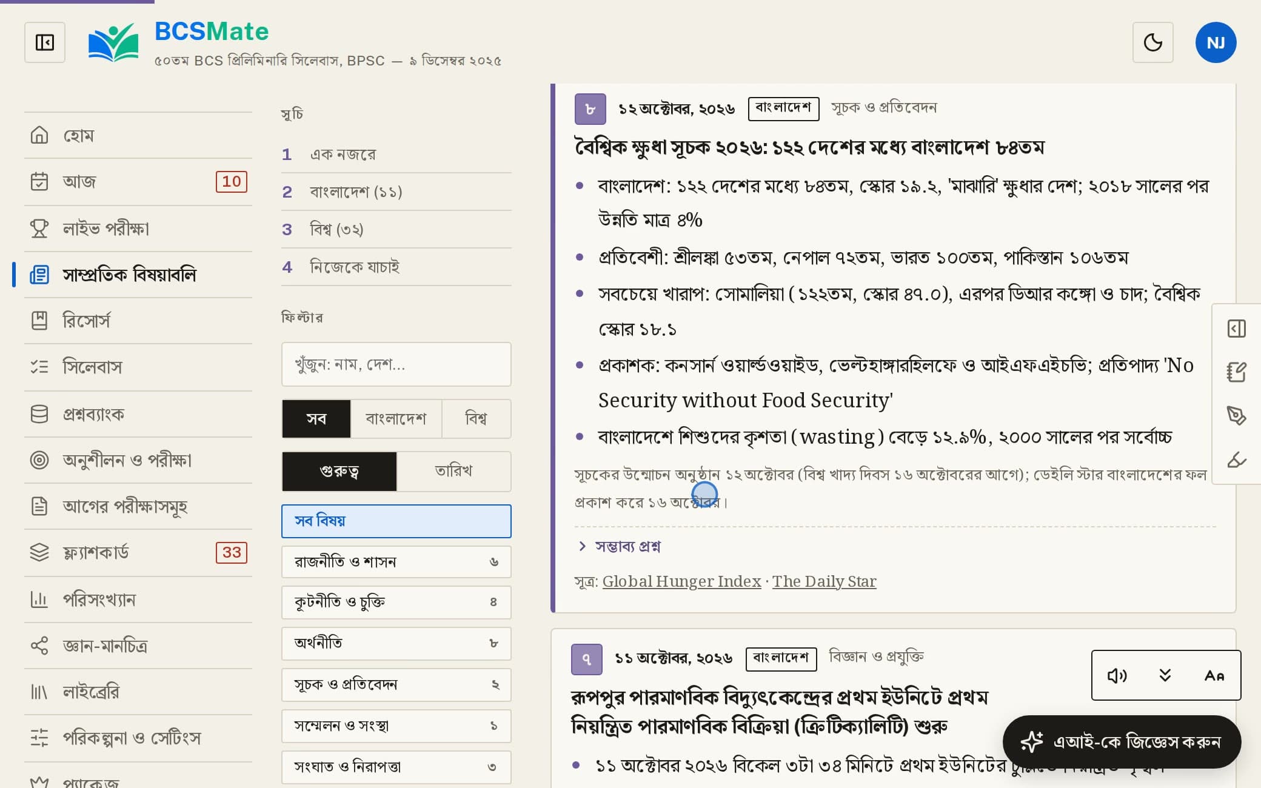Jump to নিজেকে যাচাই contents entry
Viewport: 1261px width, 788px height.
point(396,267)
